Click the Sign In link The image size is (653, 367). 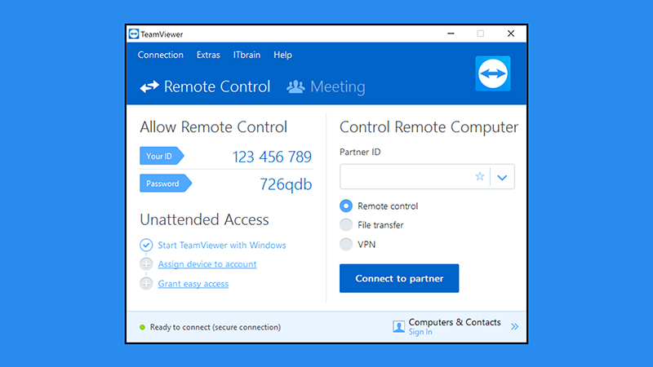click(x=420, y=332)
